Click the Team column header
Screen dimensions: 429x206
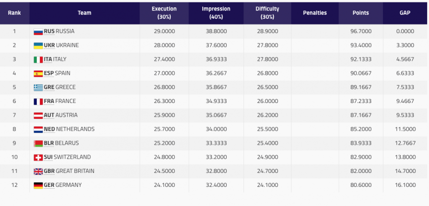tap(84, 13)
